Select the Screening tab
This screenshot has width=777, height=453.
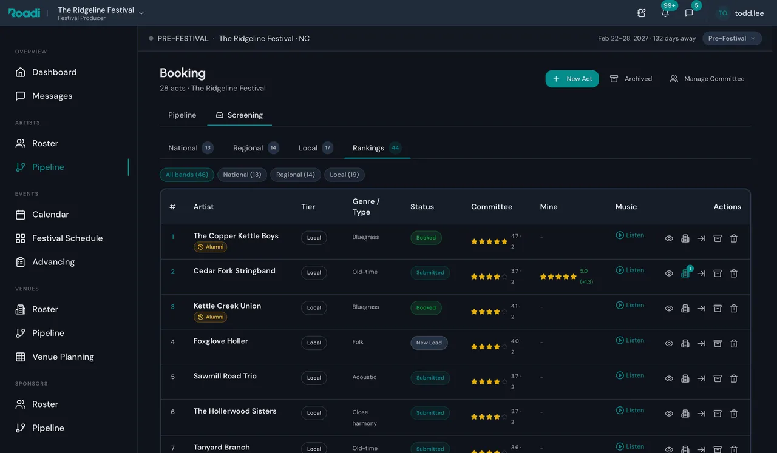239,115
